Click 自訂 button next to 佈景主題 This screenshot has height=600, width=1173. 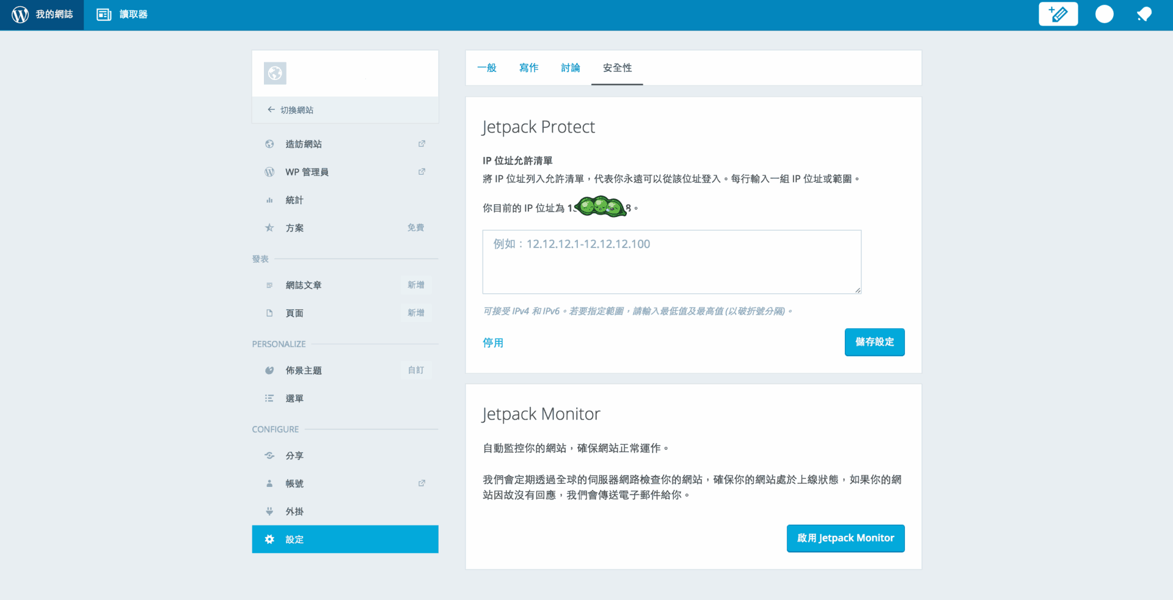pyautogui.click(x=416, y=370)
